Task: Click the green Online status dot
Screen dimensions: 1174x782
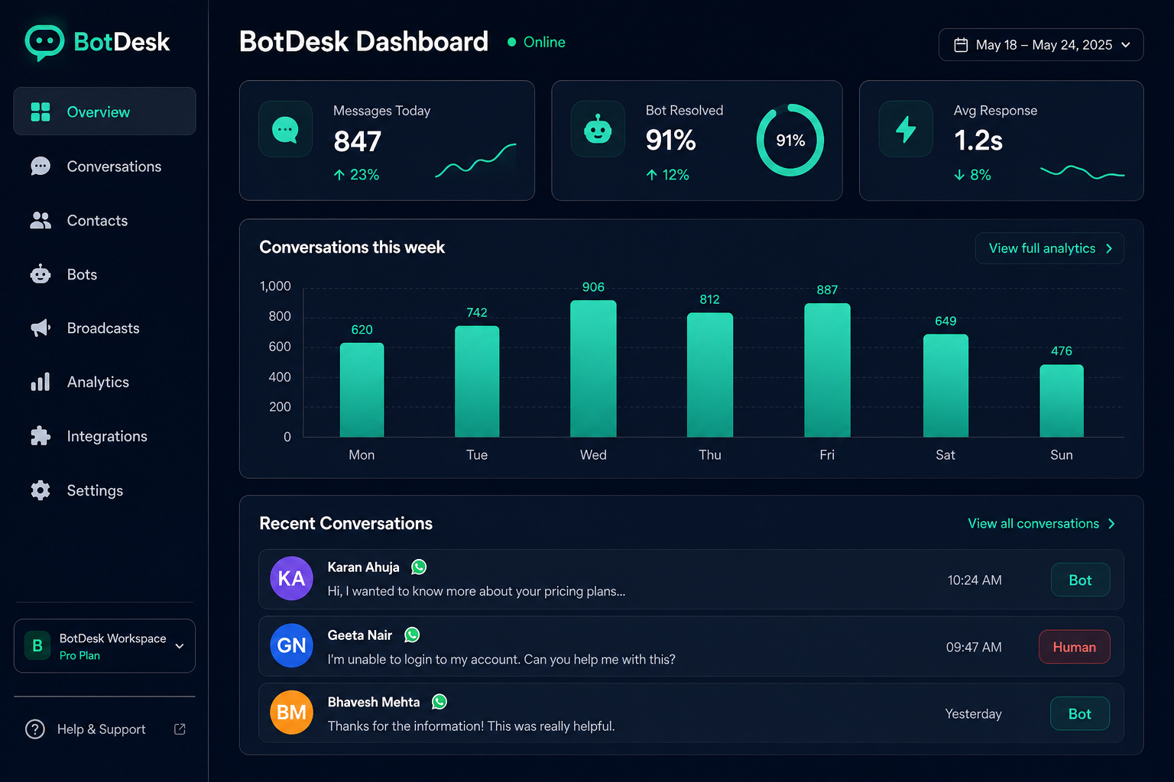Action: [512, 42]
